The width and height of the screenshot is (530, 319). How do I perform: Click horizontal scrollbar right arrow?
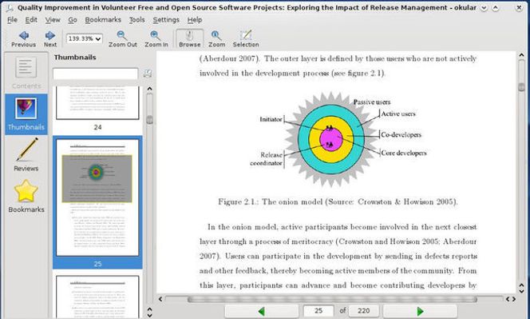[x=513, y=299]
